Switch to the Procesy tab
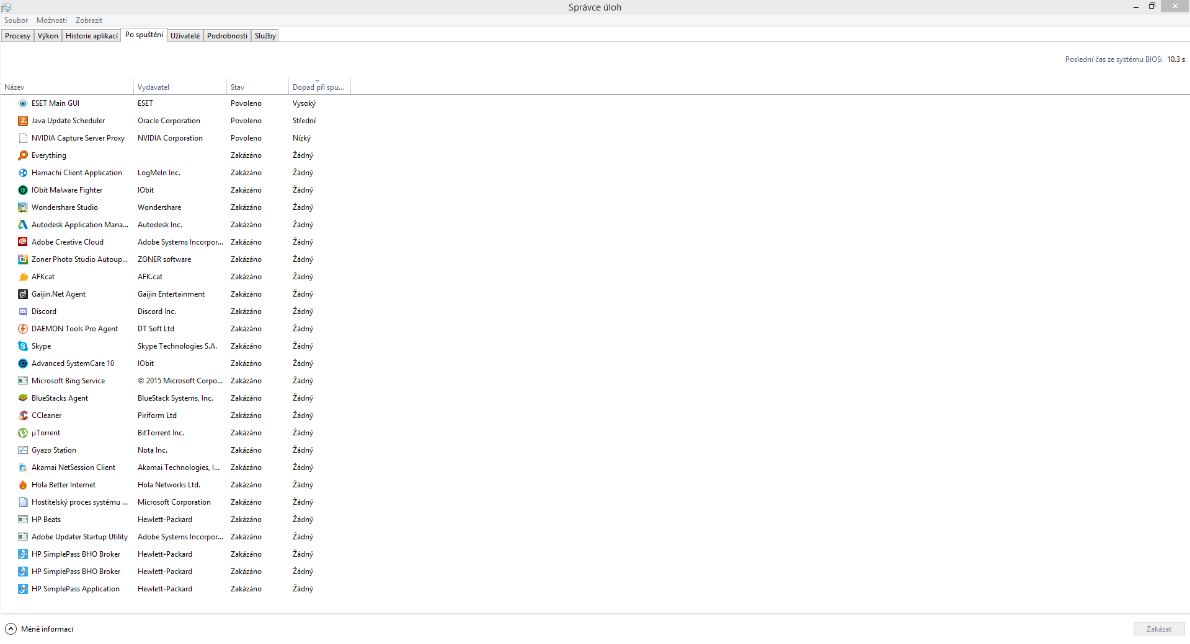1190x644 pixels. pos(17,36)
